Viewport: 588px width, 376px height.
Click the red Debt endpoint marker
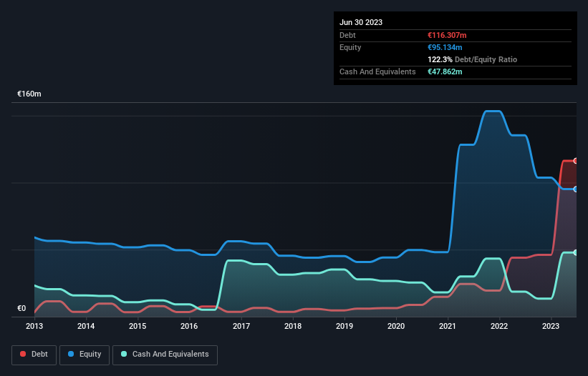(576, 161)
